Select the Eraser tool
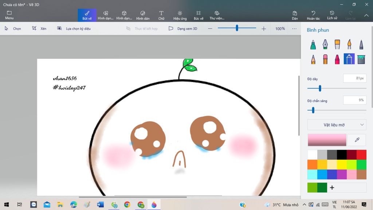 [325, 59]
